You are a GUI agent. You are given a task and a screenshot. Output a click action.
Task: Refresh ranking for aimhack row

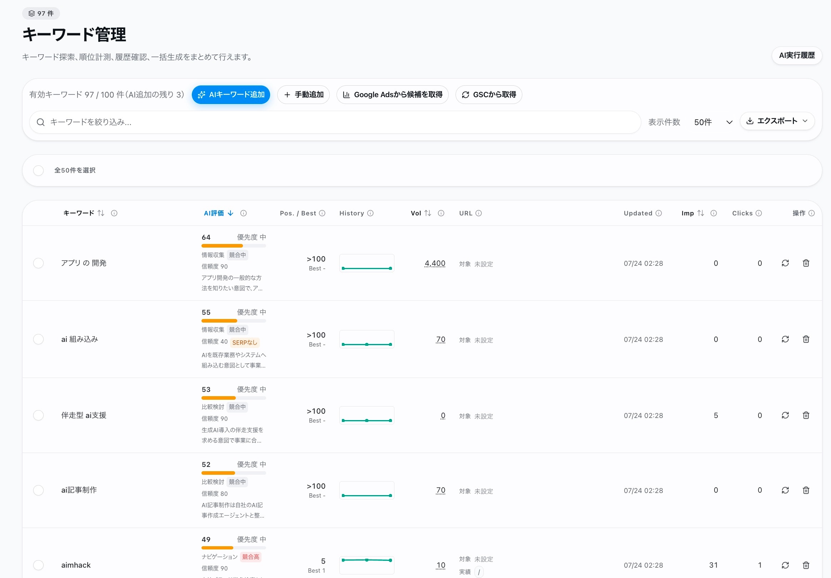point(785,565)
